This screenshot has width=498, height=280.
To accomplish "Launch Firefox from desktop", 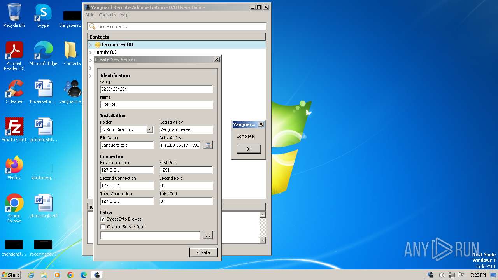I will click(14, 168).
